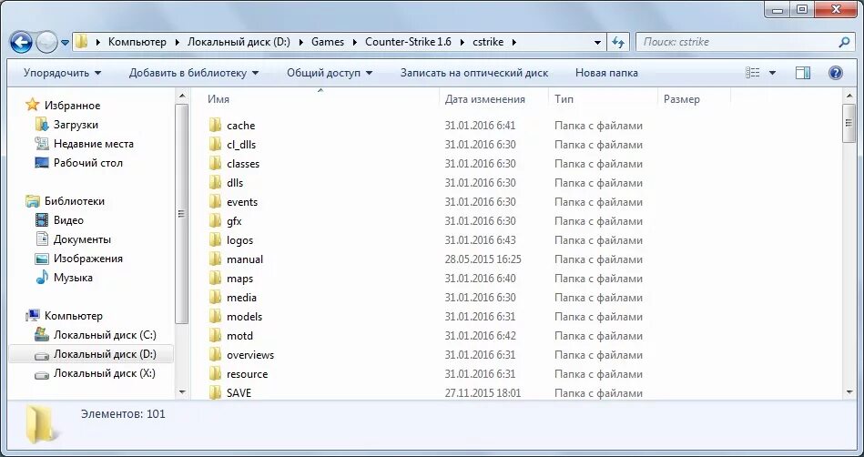Select the 'motd' folder name

click(239, 336)
